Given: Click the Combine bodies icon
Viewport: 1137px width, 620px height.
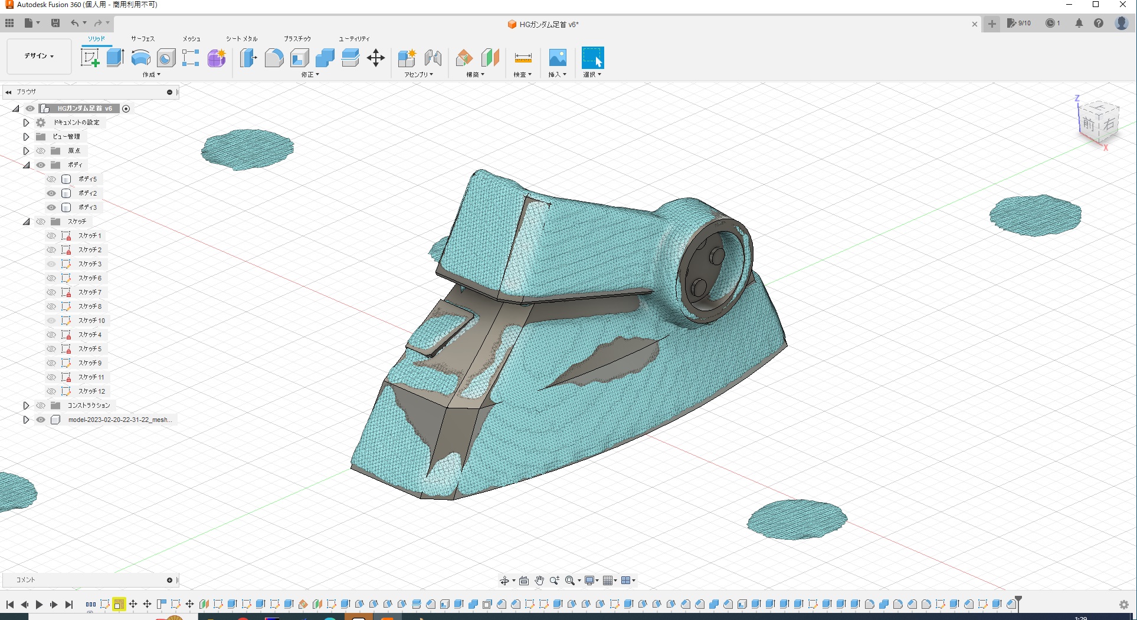Looking at the screenshot, I should point(325,58).
